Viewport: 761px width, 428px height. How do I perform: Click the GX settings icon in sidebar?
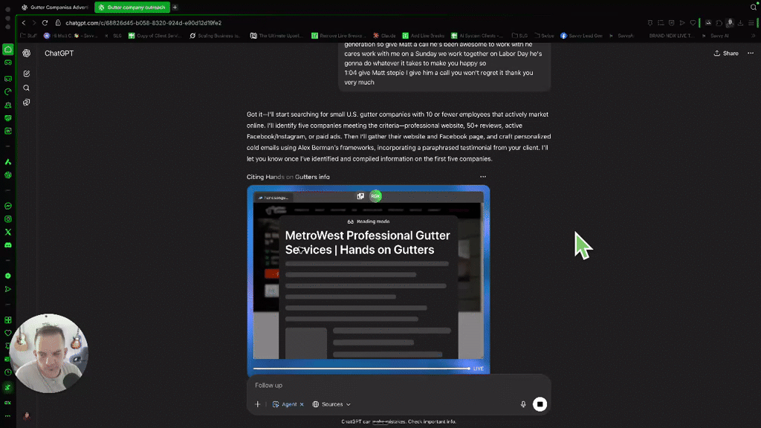7,403
